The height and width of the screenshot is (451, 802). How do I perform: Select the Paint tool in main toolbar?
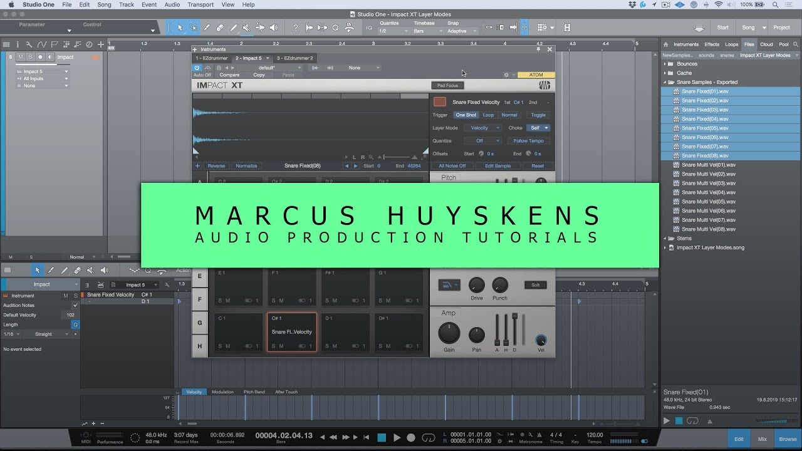click(233, 28)
